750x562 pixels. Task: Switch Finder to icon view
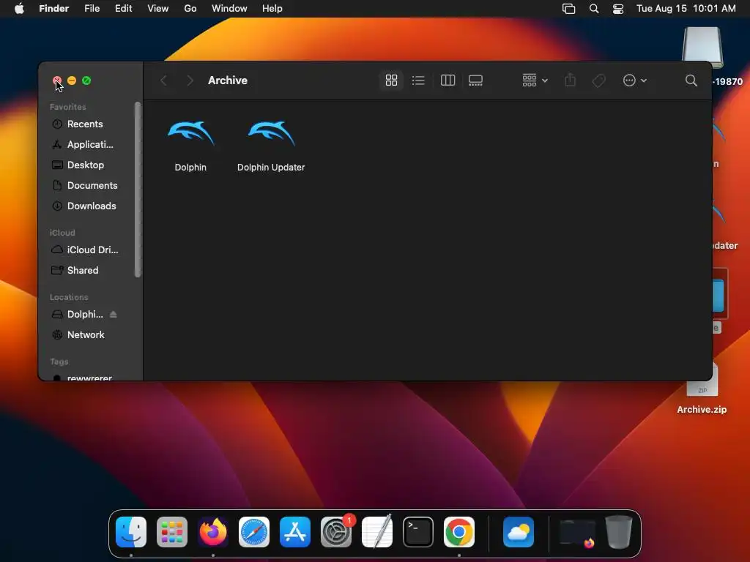[x=391, y=80]
